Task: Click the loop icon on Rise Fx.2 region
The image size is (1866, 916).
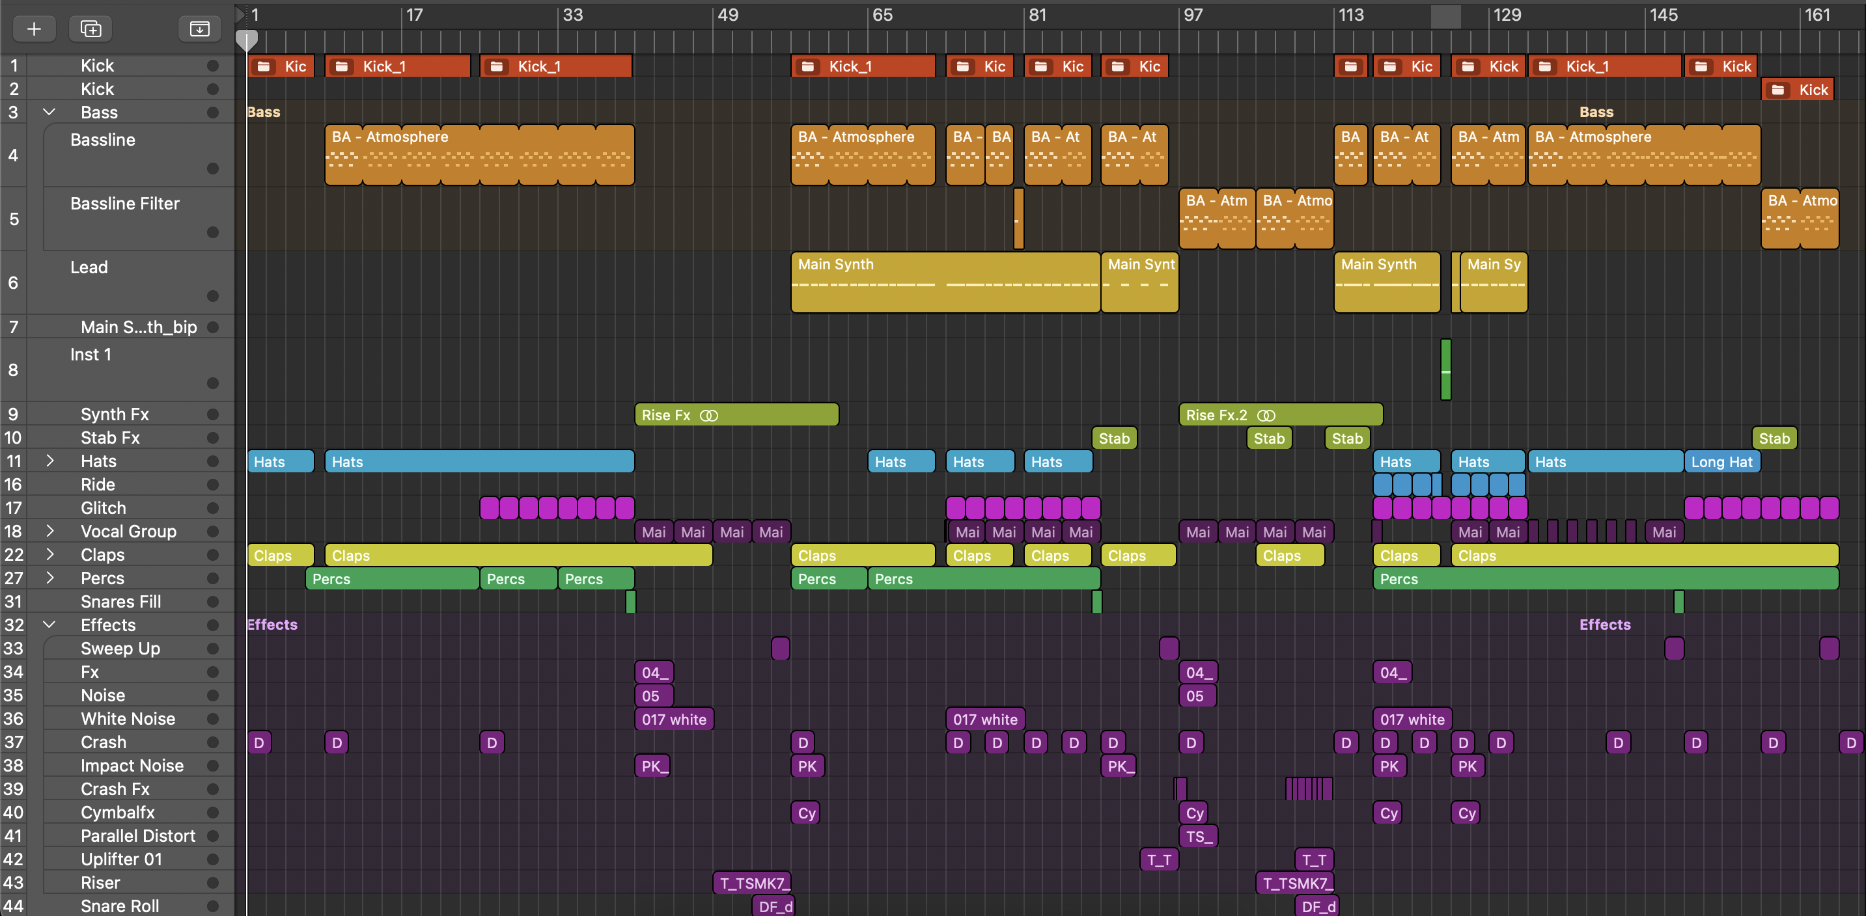Action: [x=1266, y=415]
